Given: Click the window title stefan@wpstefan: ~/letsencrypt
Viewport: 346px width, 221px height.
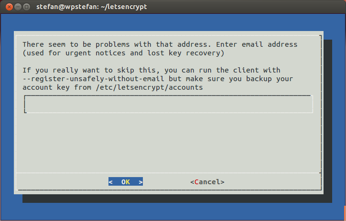Looking at the screenshot, I should pyautogui.click(x=92, y=7).
